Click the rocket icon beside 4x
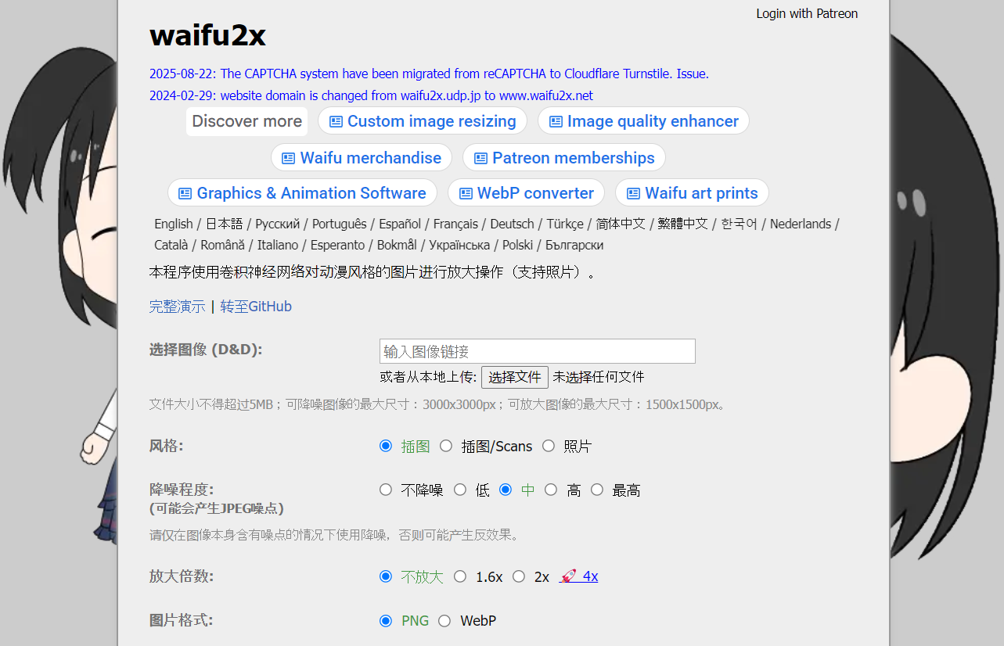The height and width of the screenshot is (646, 1004). click(x=569, y=576)
